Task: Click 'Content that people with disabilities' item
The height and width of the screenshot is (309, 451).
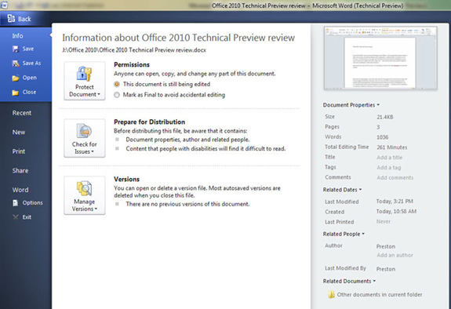Action: coord(205,149)
